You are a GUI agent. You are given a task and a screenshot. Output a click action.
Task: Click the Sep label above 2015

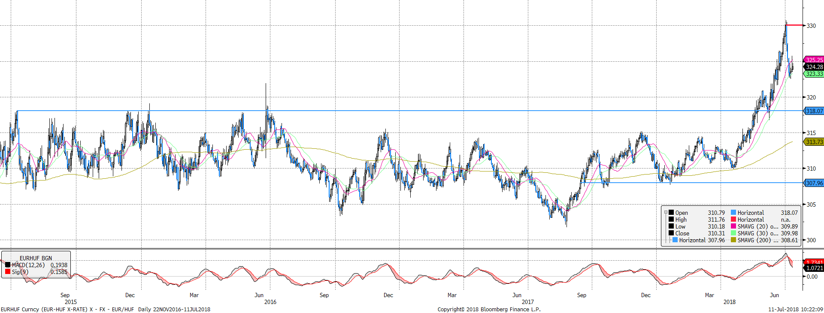tap(65, 295)
